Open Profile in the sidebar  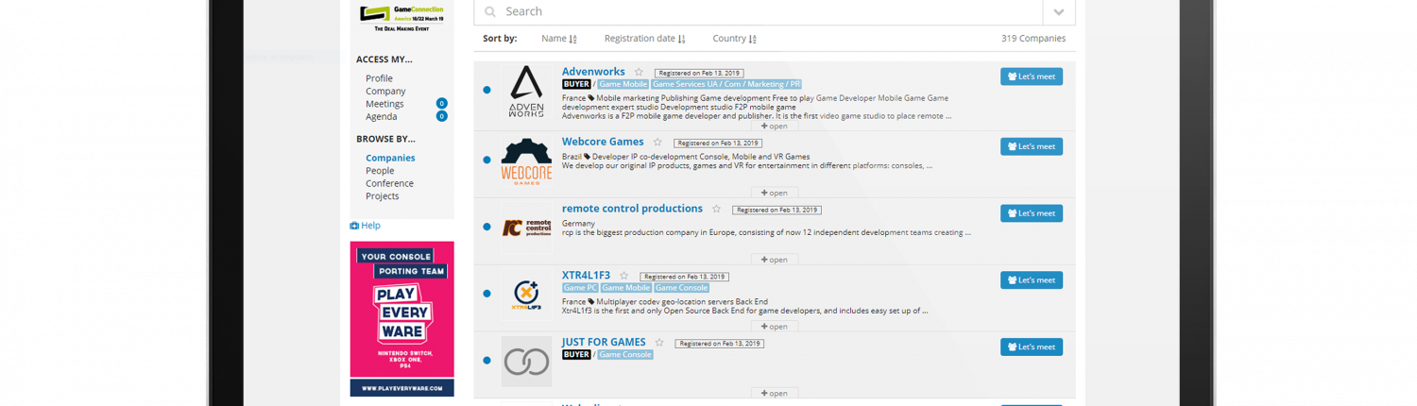[379, 78]
